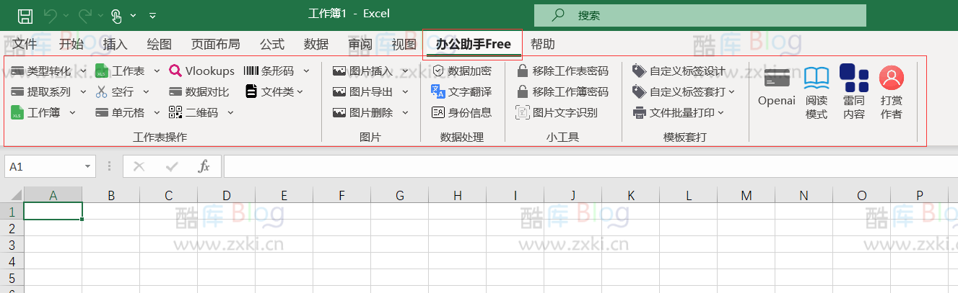
Task: Click the 文字翻译 translate icon
Action: (x=437, y=91)
